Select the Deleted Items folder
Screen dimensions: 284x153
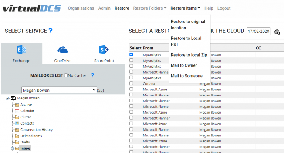(31, 136)
